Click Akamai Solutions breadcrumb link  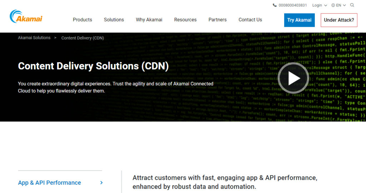click(34, 38)
